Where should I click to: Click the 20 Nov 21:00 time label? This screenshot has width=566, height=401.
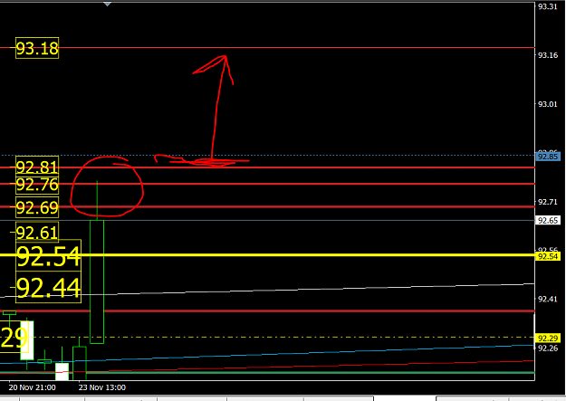pos(32,387)
